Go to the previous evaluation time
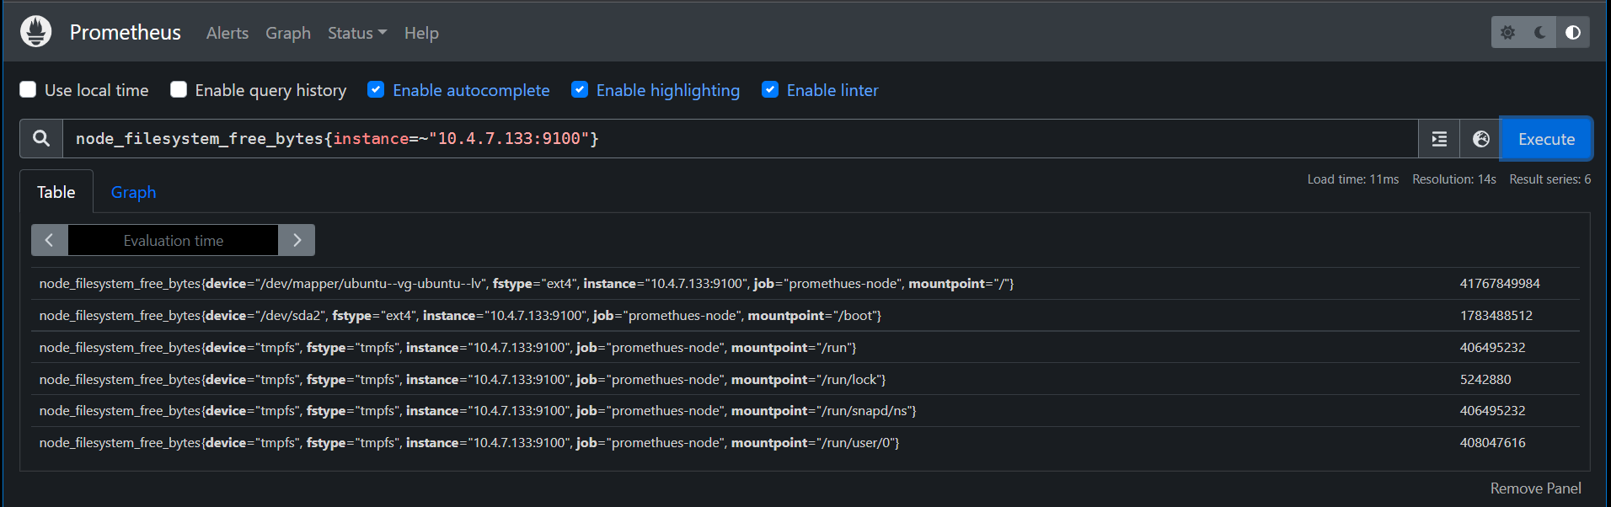 tap(50, 240)
